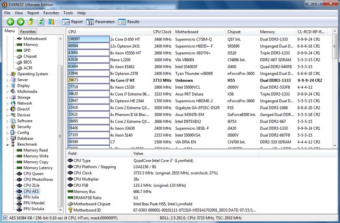Click the Storage tree icon

click(13, 98)
